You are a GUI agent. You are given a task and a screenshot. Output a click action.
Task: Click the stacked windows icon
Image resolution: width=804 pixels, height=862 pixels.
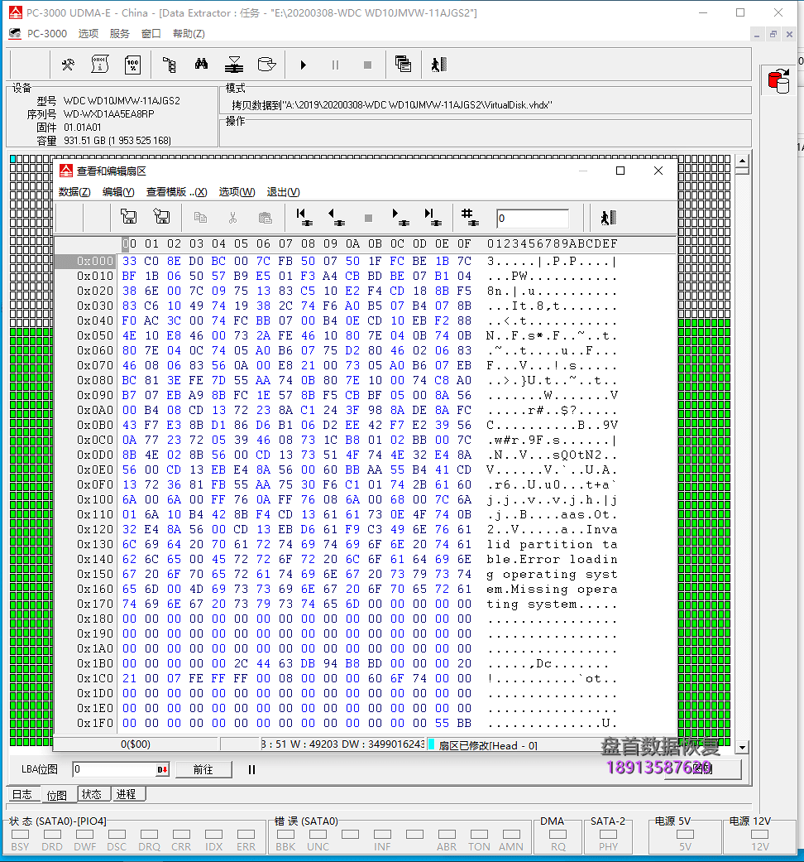[403, 65]
